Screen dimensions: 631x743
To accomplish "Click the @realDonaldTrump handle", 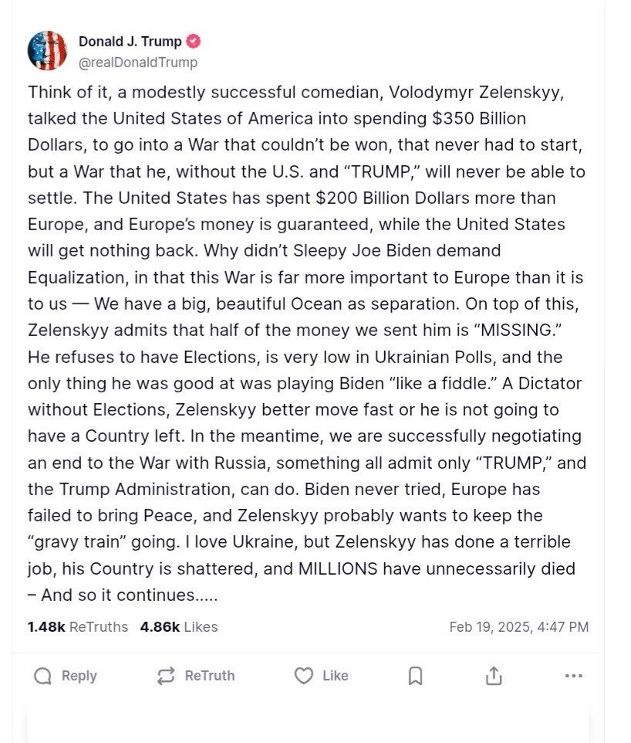I will point(138,62).
